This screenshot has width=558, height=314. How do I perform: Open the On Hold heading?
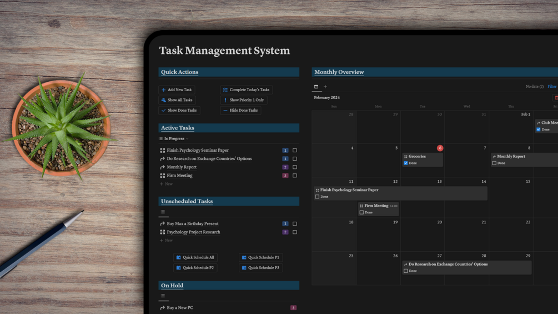(172, 286)
